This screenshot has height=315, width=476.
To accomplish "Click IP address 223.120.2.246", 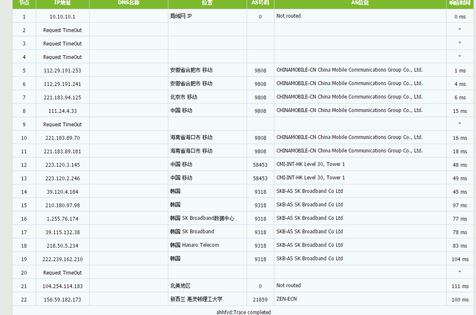I will (x=62, y=178).
